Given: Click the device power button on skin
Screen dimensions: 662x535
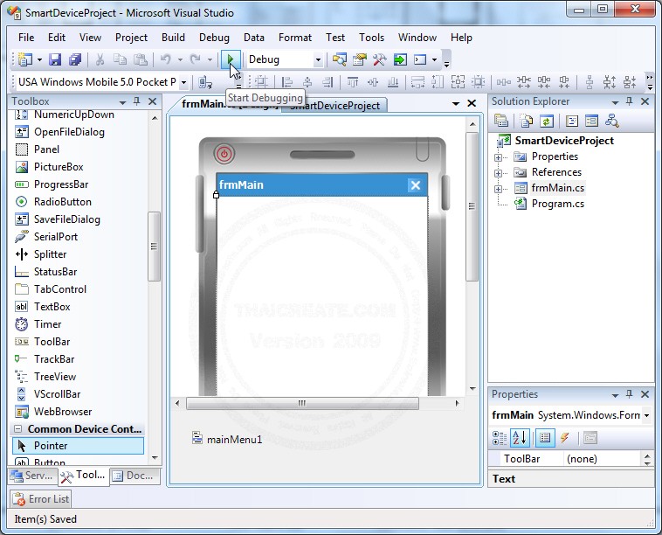Looking at the screenshot, I should pyautogui.click(x=224, y=154).
